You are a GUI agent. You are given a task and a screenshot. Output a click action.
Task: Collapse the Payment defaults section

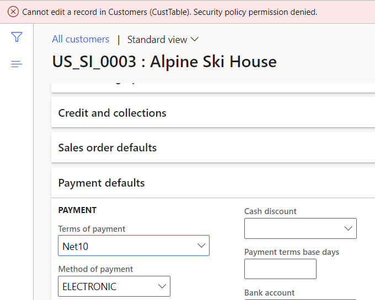[213, 183]
